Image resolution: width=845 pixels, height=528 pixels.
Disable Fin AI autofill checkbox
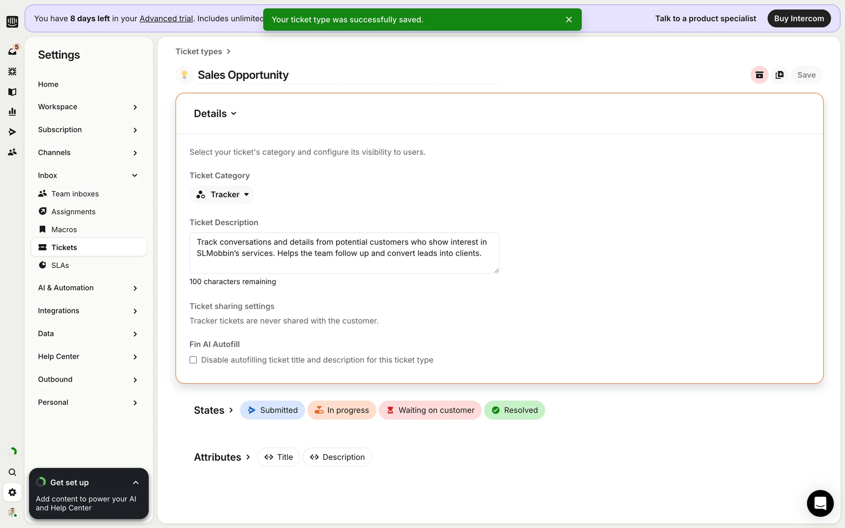point(193,360)
